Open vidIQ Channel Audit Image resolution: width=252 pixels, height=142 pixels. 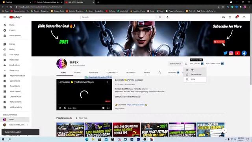[x=16, y=97]
